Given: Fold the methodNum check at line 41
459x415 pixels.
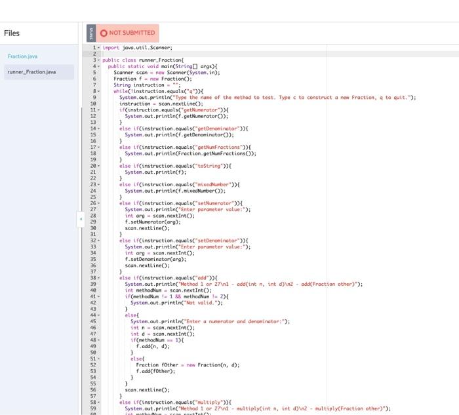Looking at the screenshot, I should click(98, 296).
